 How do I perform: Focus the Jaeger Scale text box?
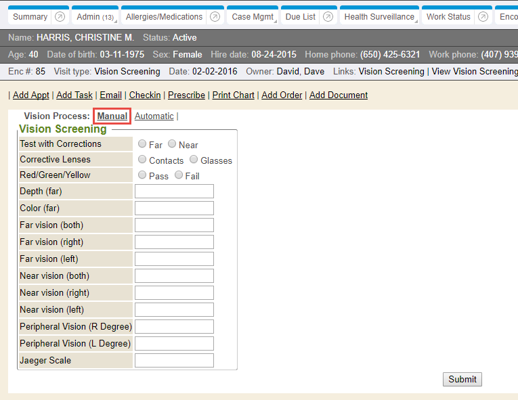174,361
